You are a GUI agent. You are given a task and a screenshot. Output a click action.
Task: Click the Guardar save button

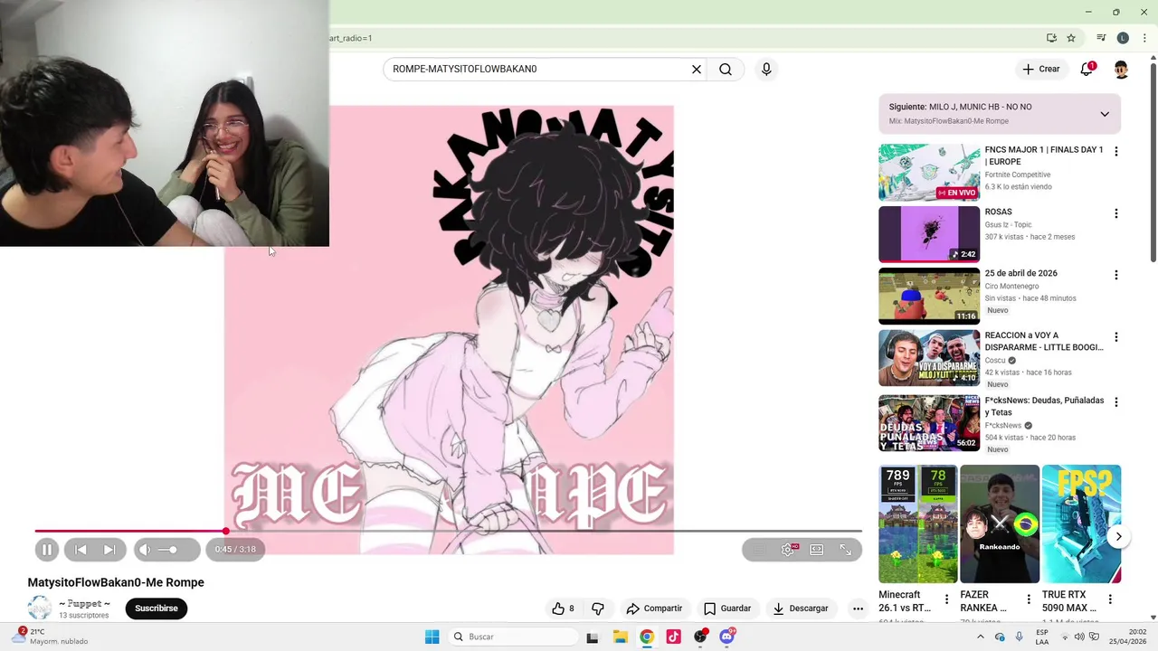coord(727,609)
